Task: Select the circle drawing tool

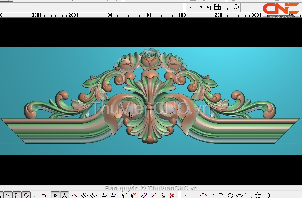Action: click(x=230, y=195)
